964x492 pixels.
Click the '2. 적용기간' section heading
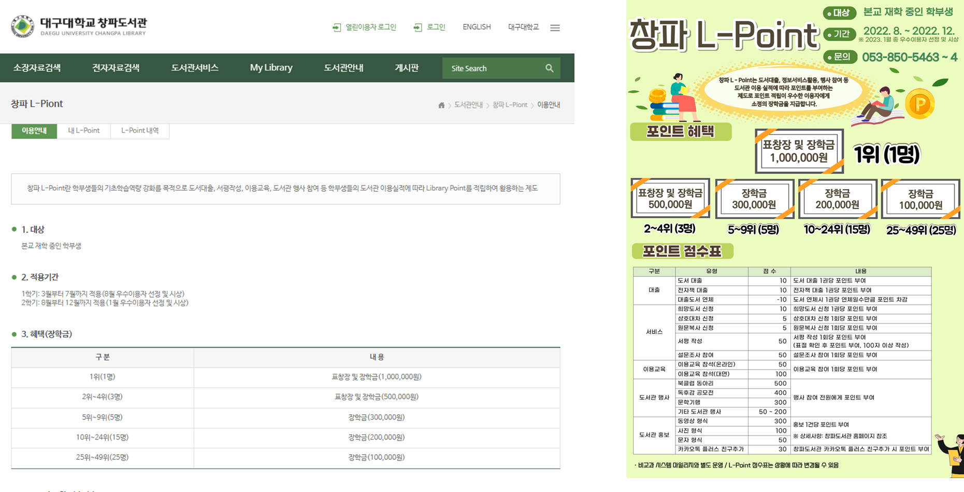coord(40,277)
